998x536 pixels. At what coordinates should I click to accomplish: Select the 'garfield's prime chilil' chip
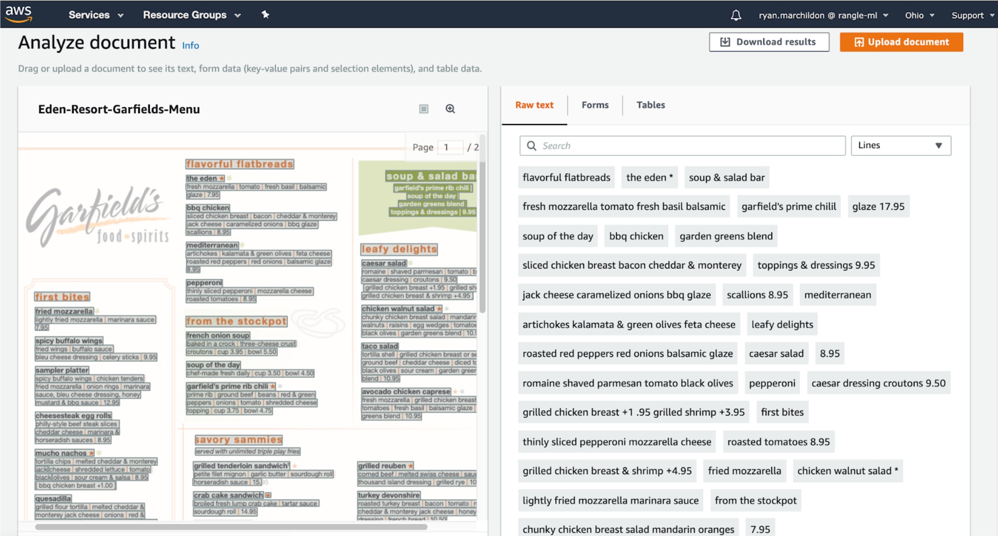tap(789, 207)
